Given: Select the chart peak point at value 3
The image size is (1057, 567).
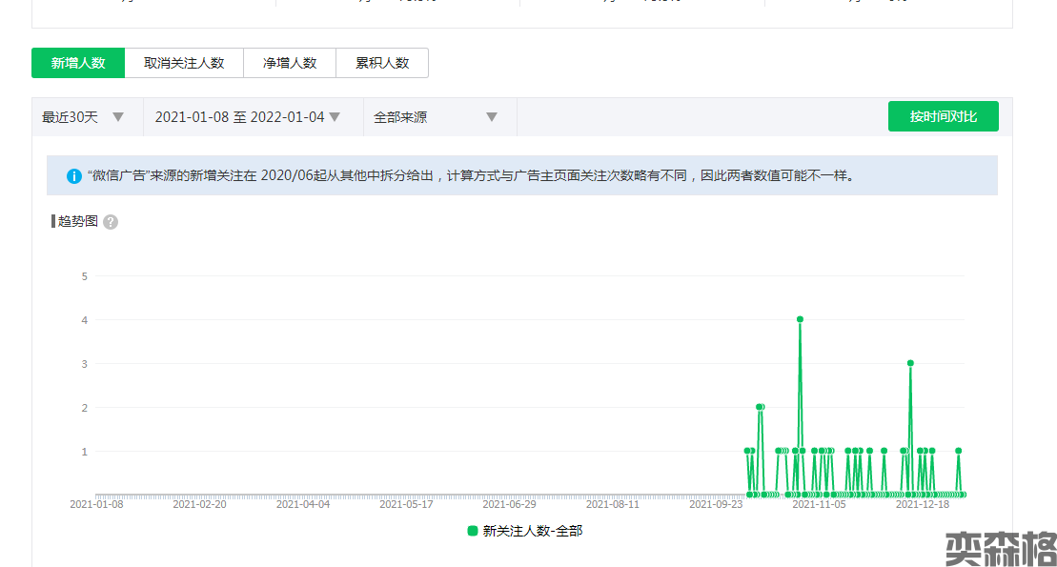Looking at the screenshot, I should click(x=910, y=363).
